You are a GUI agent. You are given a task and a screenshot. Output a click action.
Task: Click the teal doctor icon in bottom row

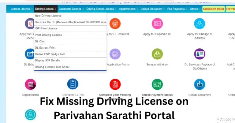(30, 115)
